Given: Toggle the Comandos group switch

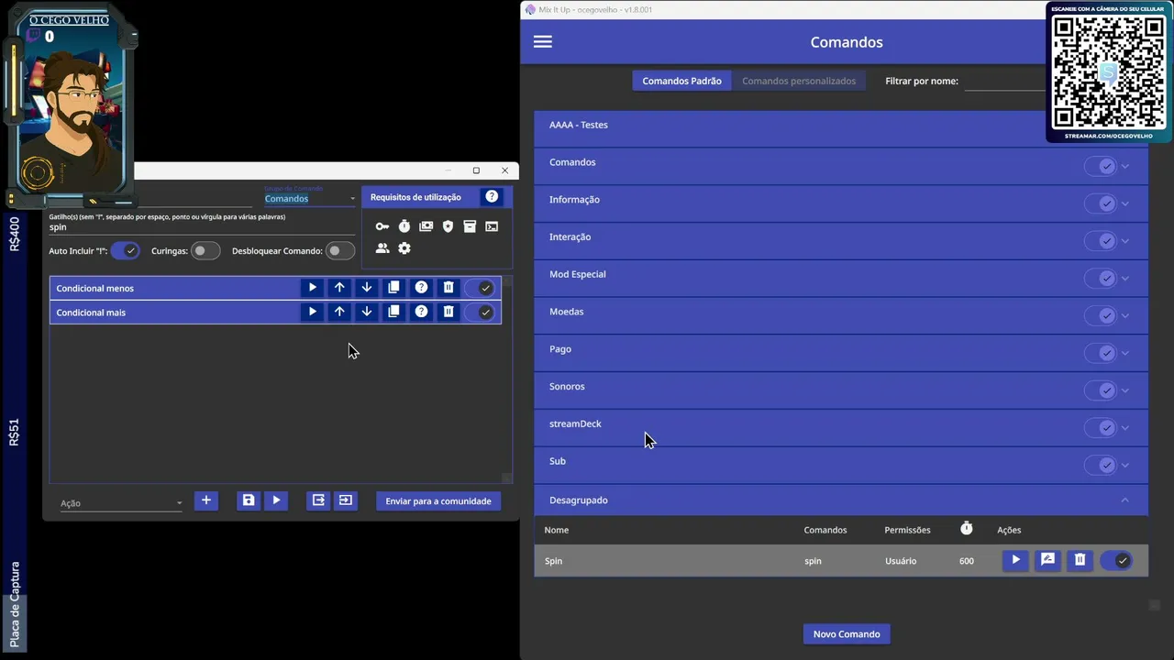Looking at the screenshot, I should (1101, 166).
